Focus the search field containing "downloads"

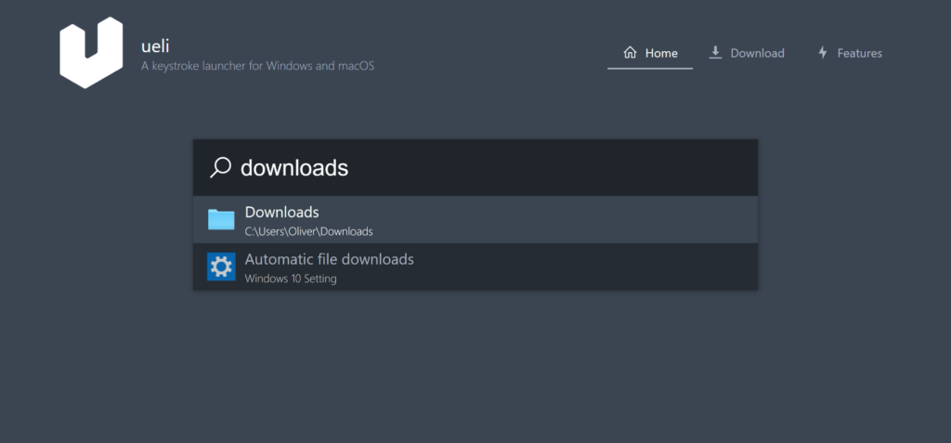coord(475,167)
